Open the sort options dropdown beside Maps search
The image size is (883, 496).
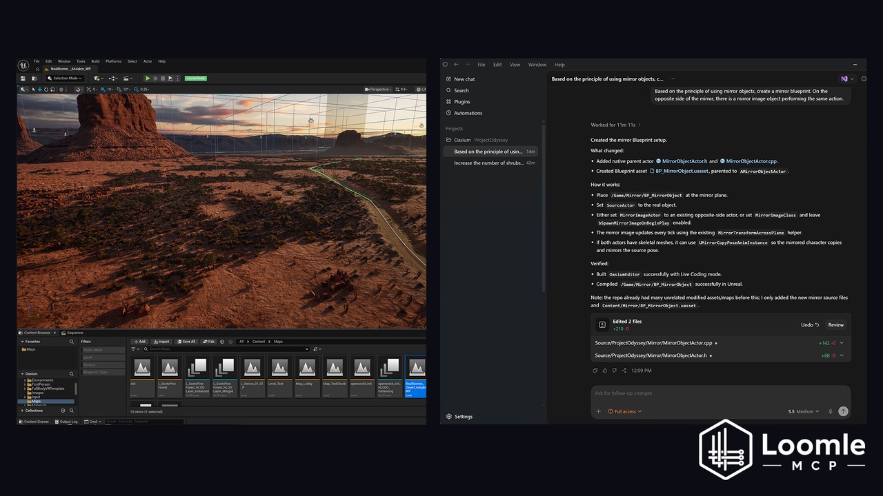point(317,349)
